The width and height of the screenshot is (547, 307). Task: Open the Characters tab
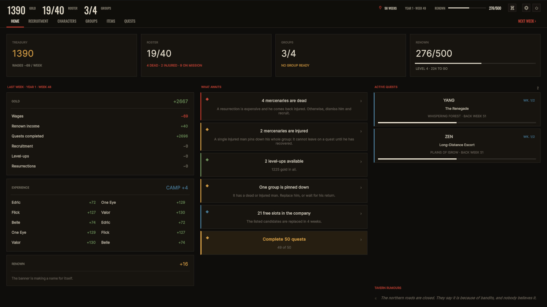click(67, 21)
